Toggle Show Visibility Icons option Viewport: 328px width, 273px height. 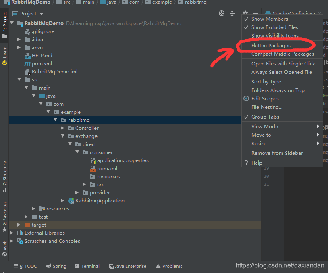(282, 36)
